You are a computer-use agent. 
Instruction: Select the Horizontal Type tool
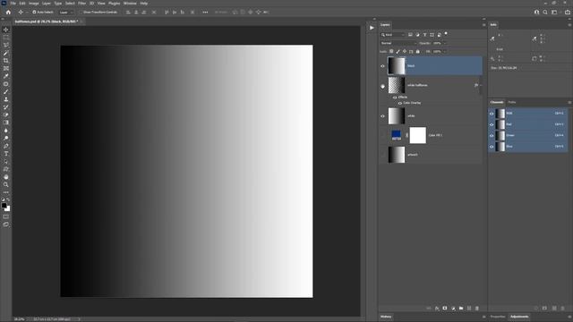6,154
